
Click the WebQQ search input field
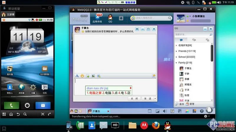point(150,18)
